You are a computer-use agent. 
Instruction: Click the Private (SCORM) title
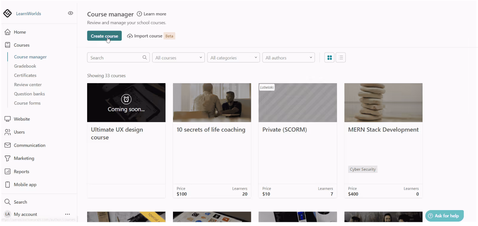[x=284, y=130]
